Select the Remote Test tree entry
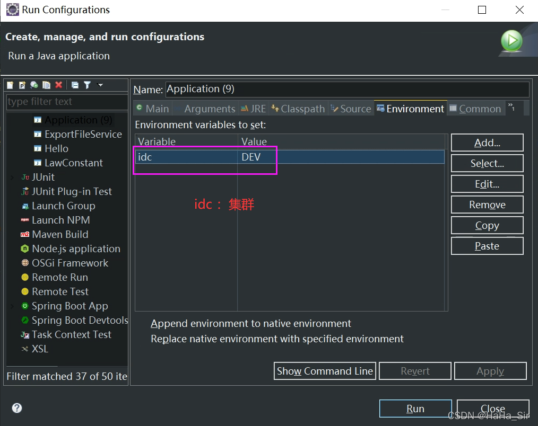 click(x=60, y=291)
